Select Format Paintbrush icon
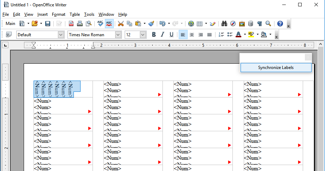 tap(151, 24)
